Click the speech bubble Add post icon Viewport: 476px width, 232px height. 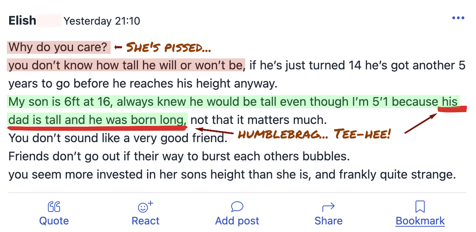pos(236,206)
